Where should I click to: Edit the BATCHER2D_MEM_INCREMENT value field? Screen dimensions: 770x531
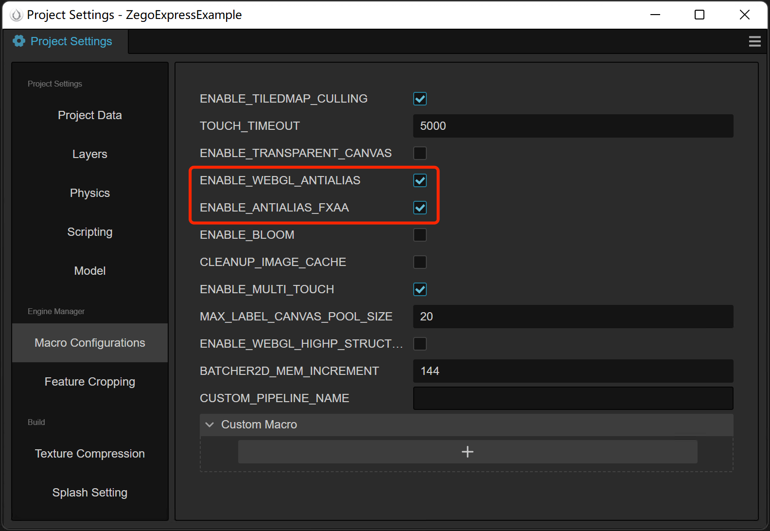tap(573, 371)
